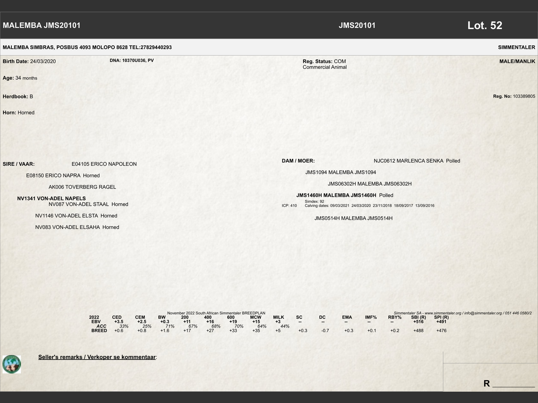
Task: Click the SPI (R) column header
Action: [x=441, y=317]
